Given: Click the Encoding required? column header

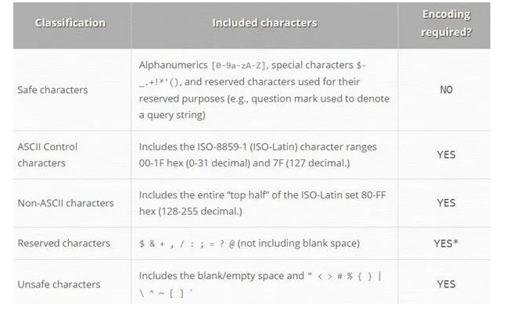Looking at the screenshot, I should (446, 23).
